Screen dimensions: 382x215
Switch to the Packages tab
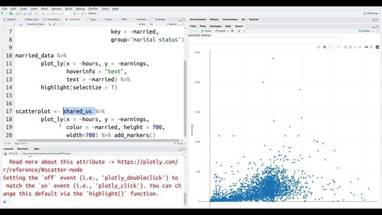coord(215,26)
